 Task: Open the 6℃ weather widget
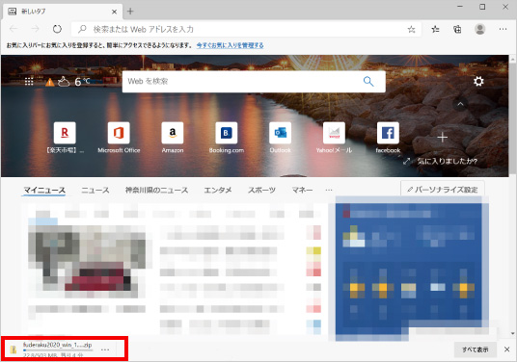point(73,81)
